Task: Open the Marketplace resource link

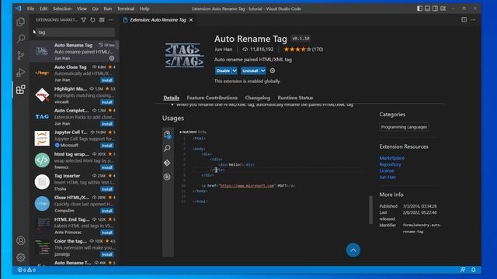Action: pos(391,158)
